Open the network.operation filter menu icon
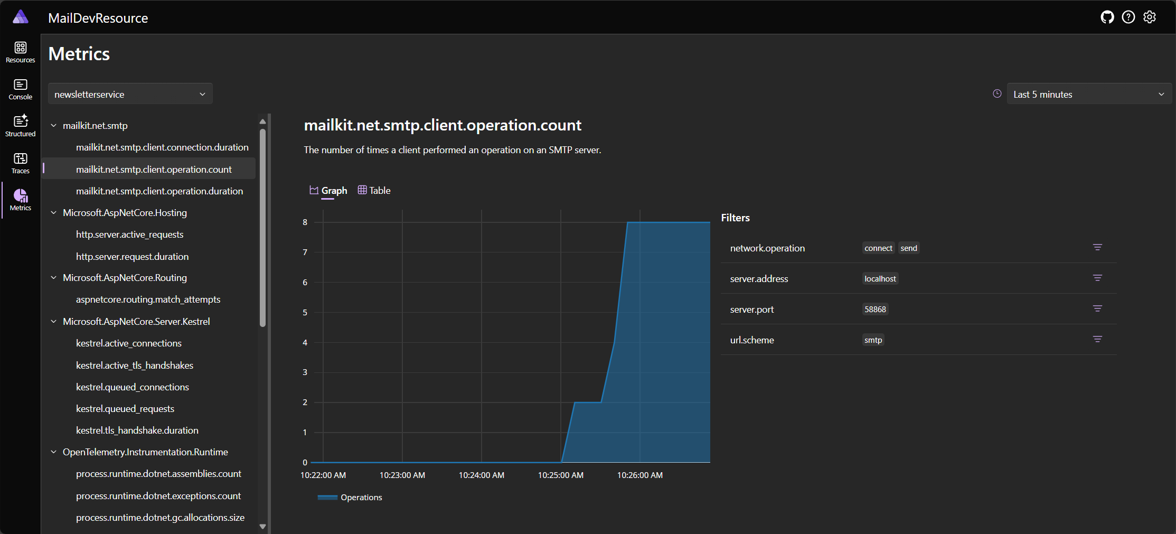This screenshot has width=1176, height=534. [x=1097, y=248]
